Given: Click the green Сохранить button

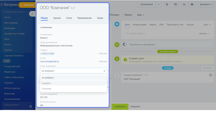Looking at the screenshot, I should point(120,107).
